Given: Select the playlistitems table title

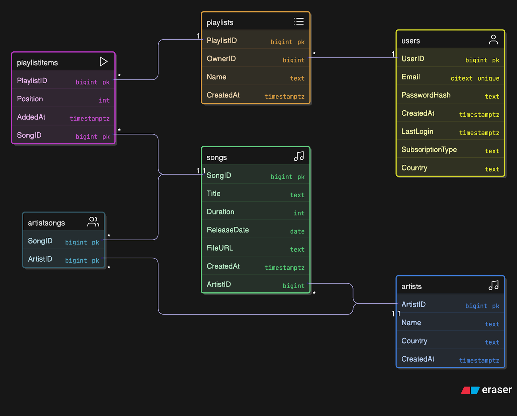Looking at the screenshot, I should [x=37, y=63].
